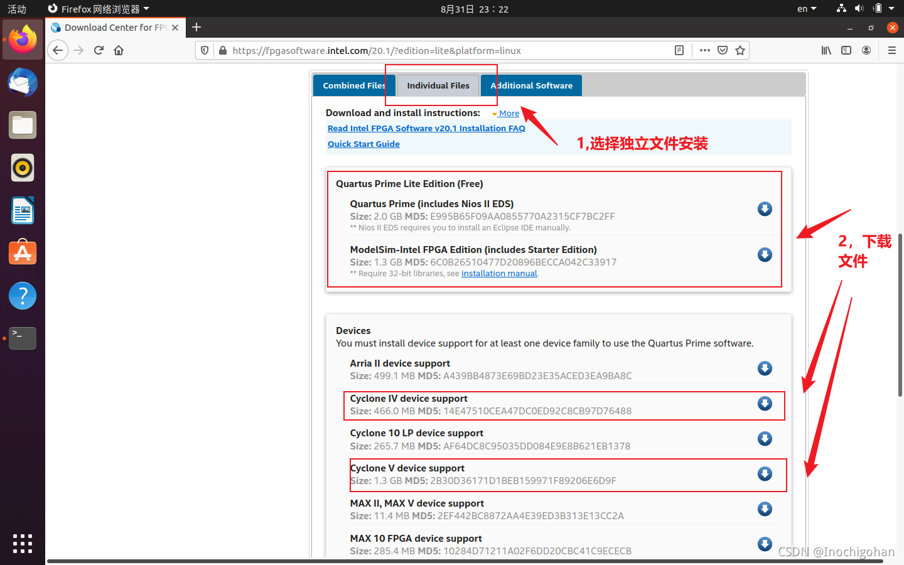Bookmark this page with star
The width and height of the screenshot is (904, 565).
click(x=740, y=50)
